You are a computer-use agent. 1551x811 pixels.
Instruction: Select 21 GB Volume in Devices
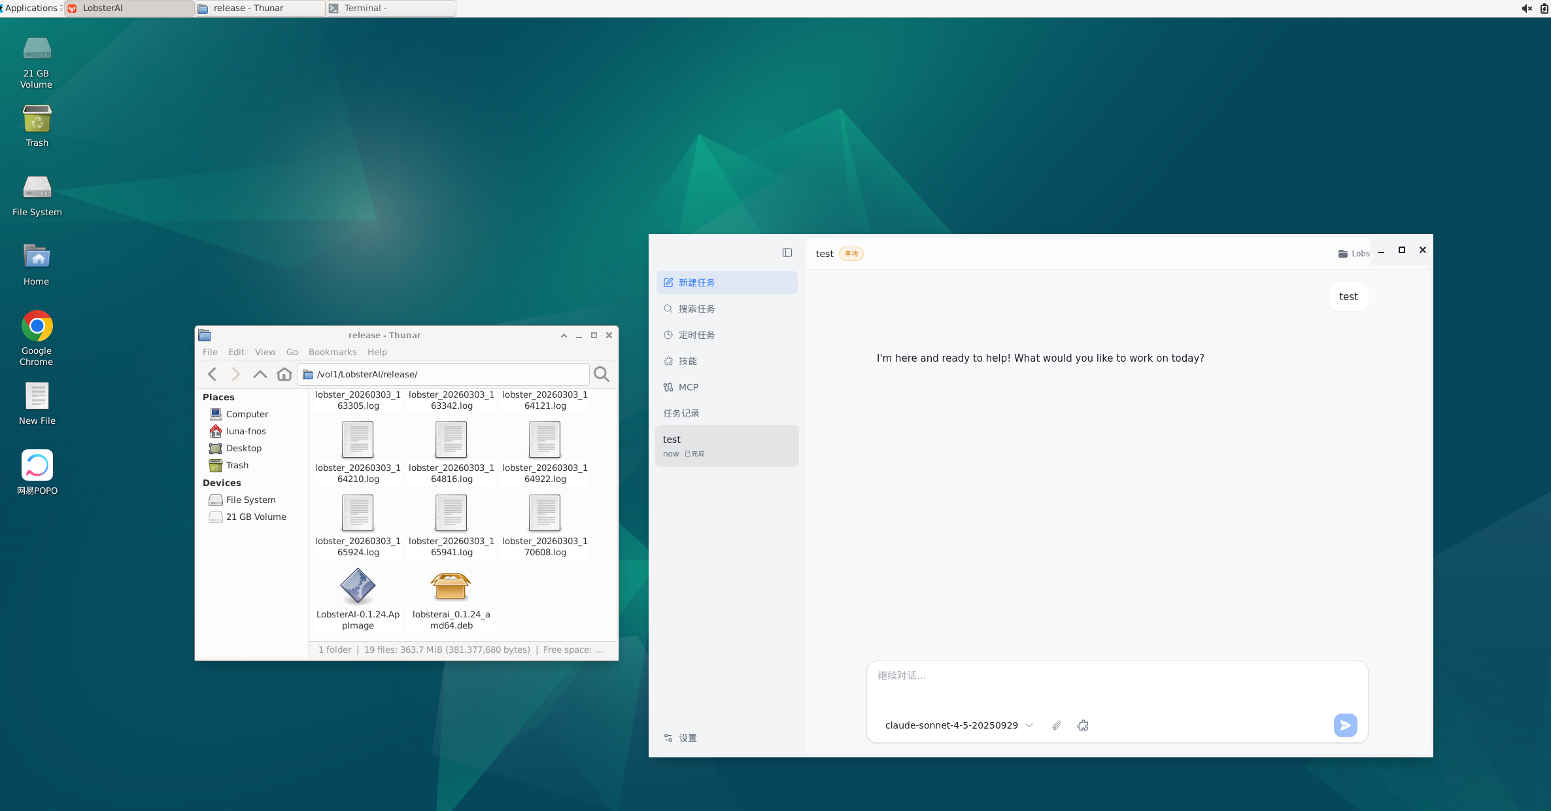(256, 517)
